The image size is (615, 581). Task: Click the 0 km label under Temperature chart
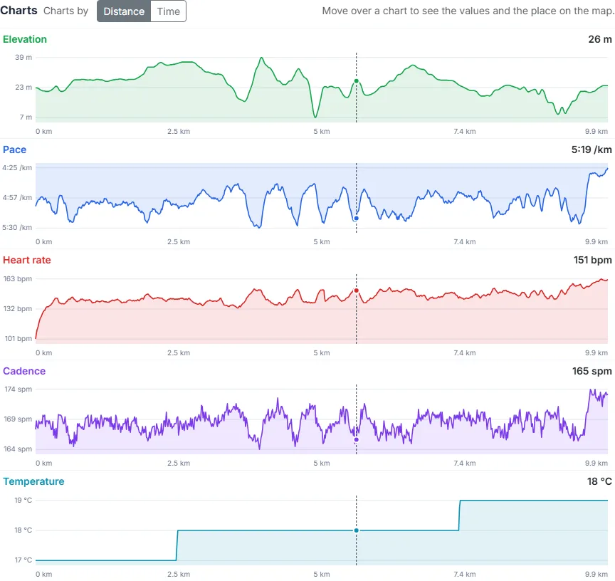click(43, 575)
